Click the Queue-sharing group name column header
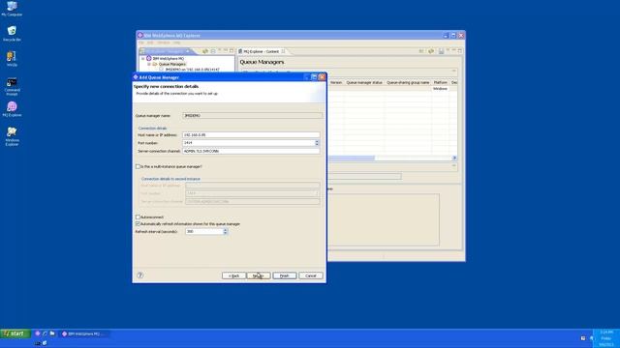Screen dimensions: 620x348 [408, 82]
